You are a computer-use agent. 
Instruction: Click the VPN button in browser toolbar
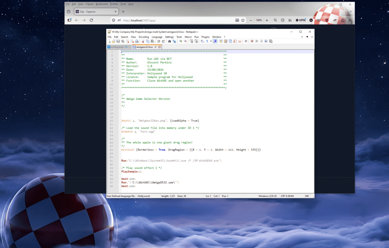301,20
